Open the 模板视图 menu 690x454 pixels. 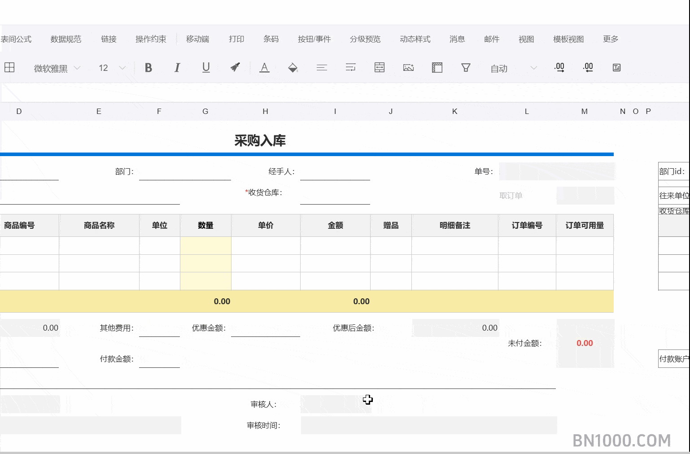(568, 39)
